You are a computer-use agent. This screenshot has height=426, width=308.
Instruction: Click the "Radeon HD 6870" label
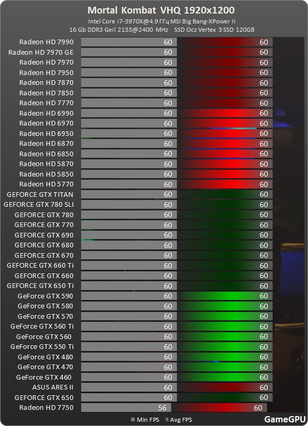pyautogui.click(x=46, y=143)
